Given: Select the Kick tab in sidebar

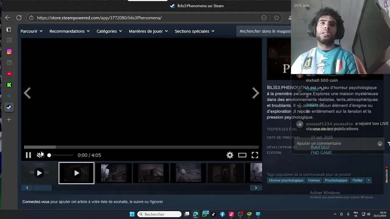Looking at the screenshot, I should [9, 85].
